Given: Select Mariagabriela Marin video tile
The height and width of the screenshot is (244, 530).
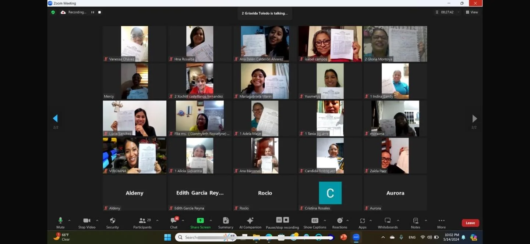Looking at the screenshot, I should coord(265,81).
